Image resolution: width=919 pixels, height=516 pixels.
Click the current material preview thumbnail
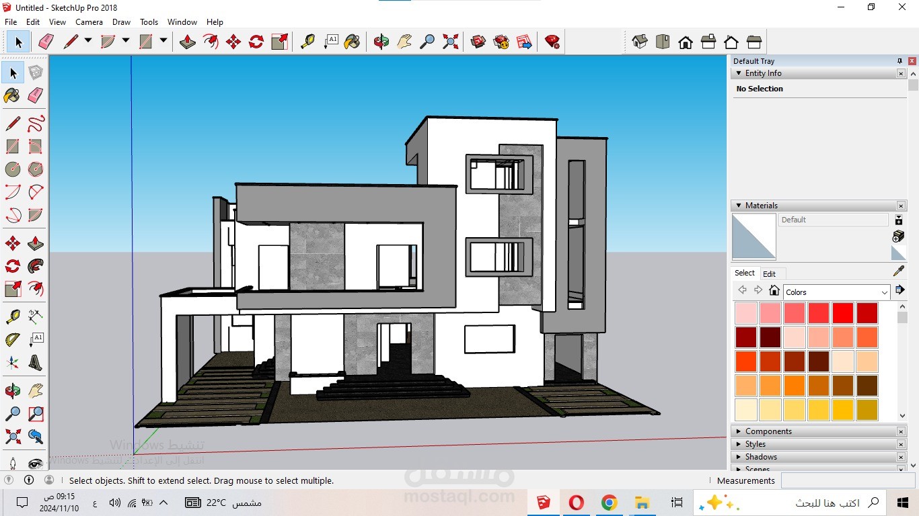pyautogui.click(x=753, y=236)
